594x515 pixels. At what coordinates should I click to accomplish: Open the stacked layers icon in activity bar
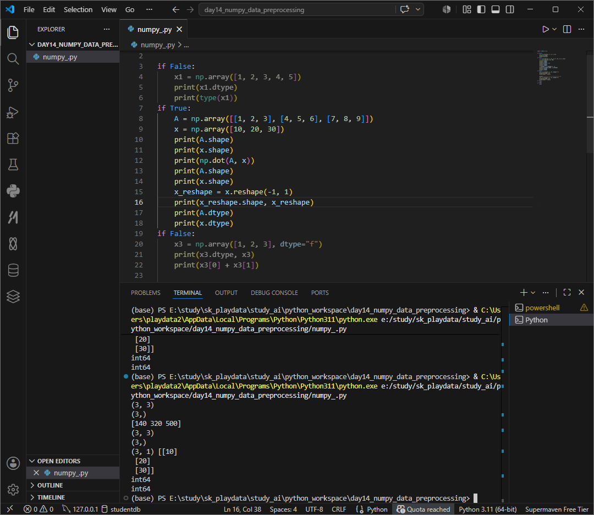pos(13,297)
